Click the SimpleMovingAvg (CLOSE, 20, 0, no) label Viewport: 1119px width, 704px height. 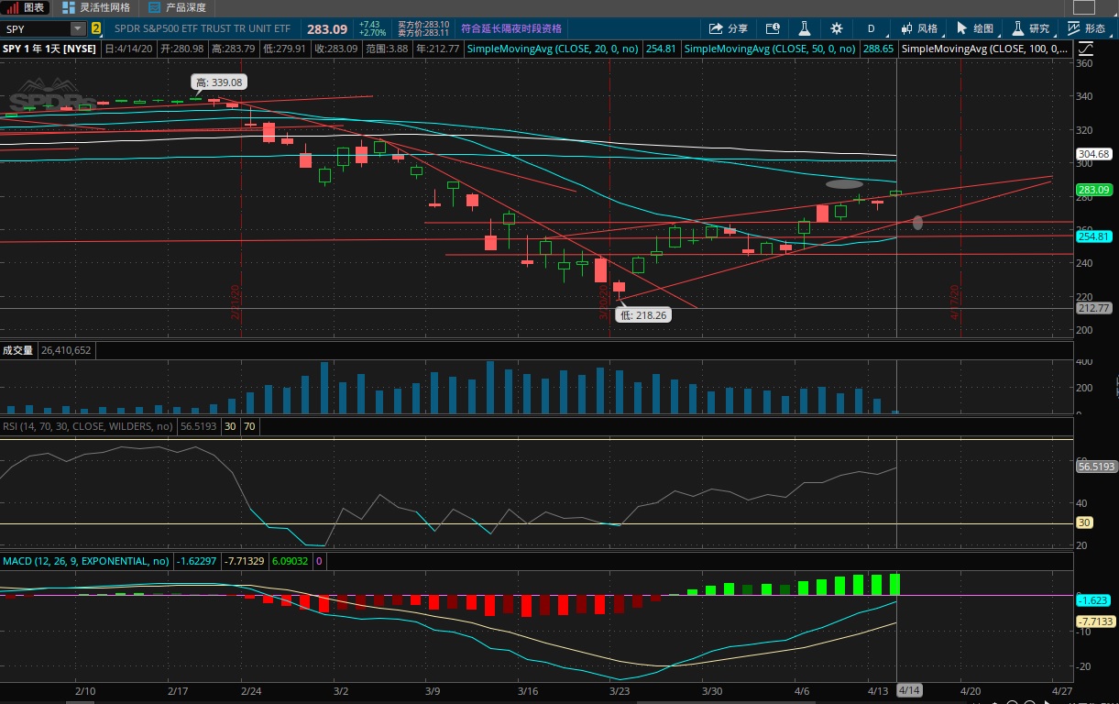coord(553,49)
